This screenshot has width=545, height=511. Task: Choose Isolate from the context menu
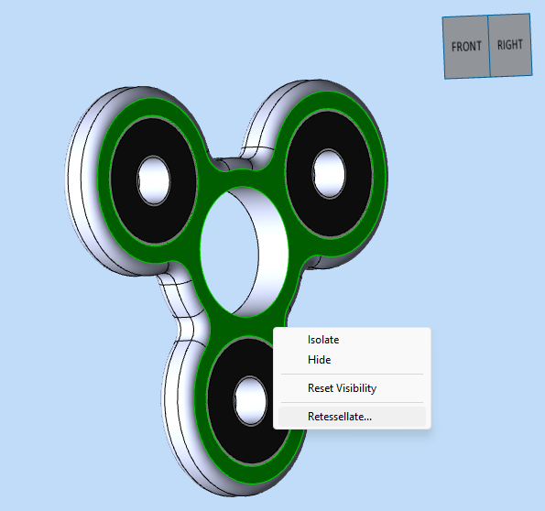point(352,340)
